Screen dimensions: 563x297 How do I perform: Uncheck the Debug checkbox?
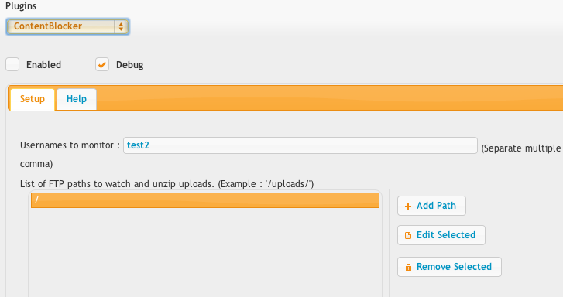coord(102,64)
